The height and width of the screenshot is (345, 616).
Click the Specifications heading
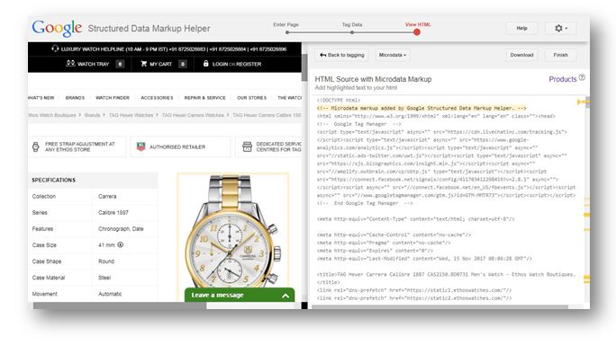tap(54, 180)
